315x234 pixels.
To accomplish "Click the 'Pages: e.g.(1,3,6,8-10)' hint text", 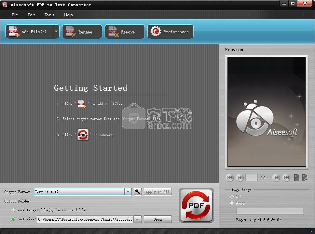I will pyautogui.click(x=258, y=220).
